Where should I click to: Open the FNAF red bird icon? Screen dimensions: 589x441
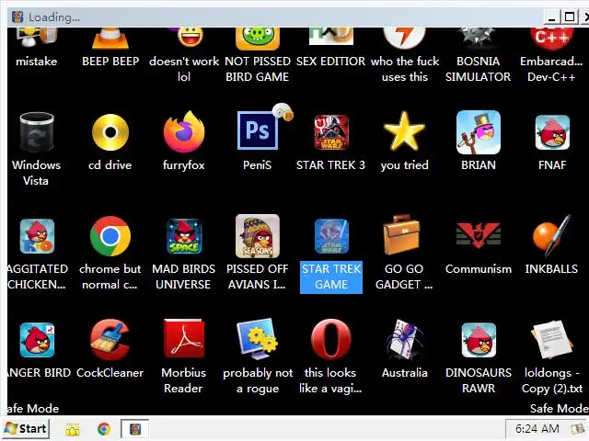coord(552,132)
